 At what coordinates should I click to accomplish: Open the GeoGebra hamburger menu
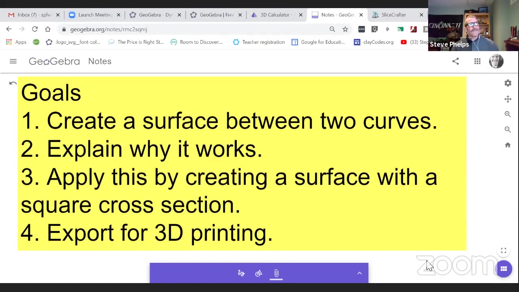[13, 61]
